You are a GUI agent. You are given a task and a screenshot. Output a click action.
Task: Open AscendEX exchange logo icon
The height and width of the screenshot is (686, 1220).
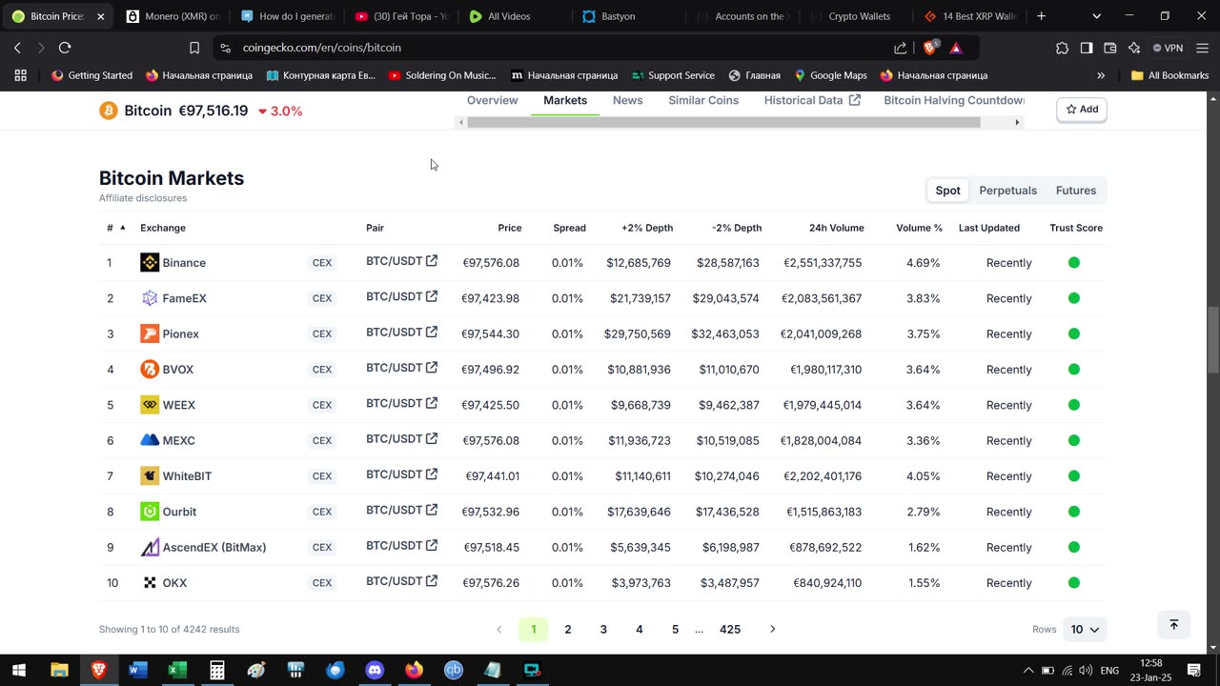(150, 547)
